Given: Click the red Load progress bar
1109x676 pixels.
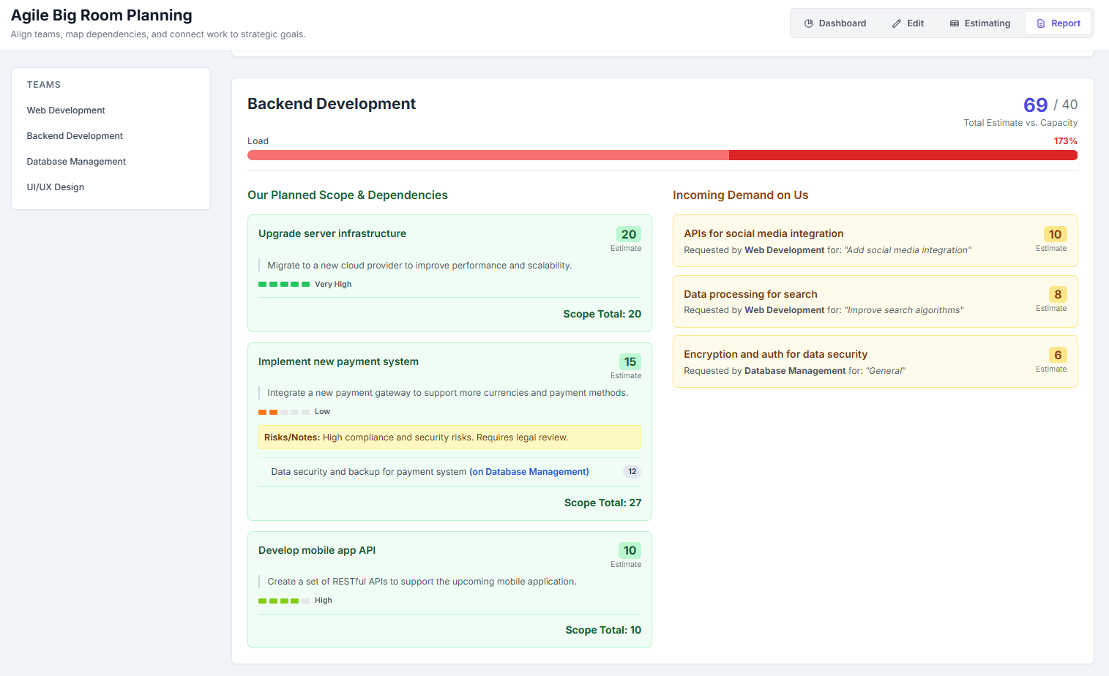Looking at the screenshot, I should [x=662, y=154].
